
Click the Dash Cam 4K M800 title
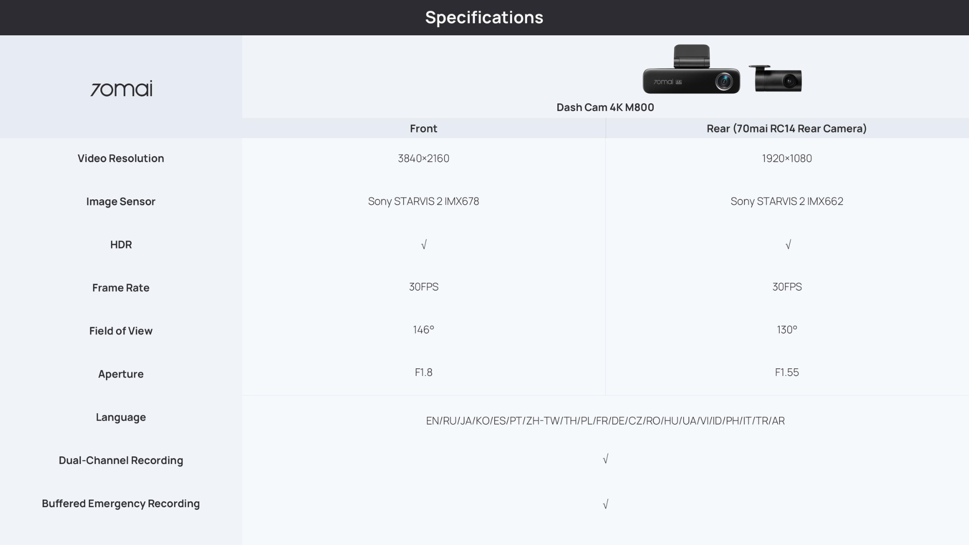point(605,107)
